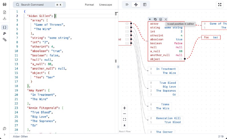Switch to the graph view mode

pos(136,5)
